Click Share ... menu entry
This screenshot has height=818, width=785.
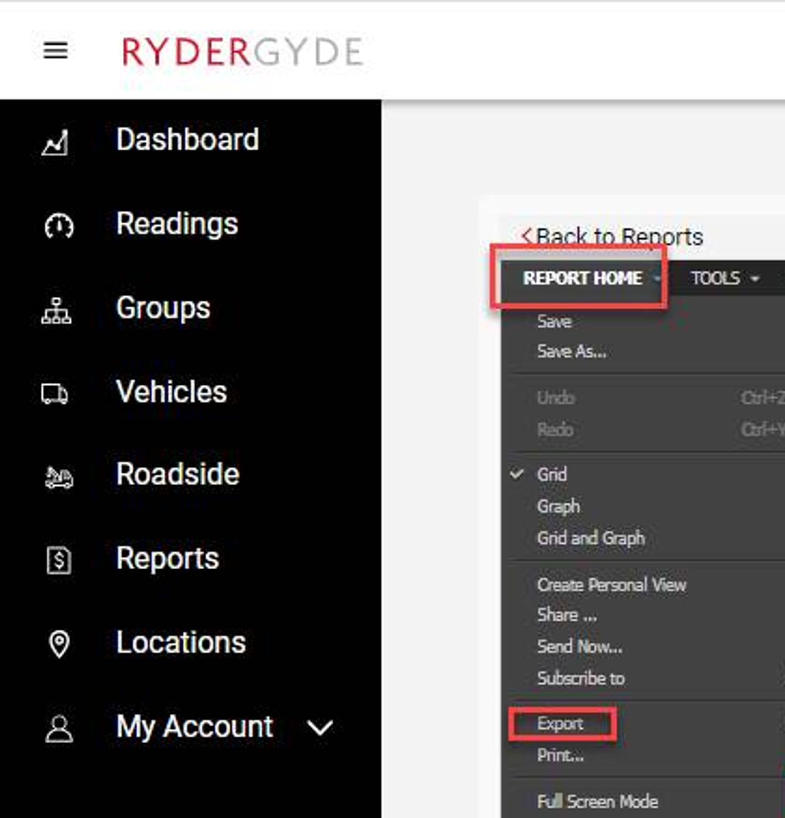tap(567, 615)
